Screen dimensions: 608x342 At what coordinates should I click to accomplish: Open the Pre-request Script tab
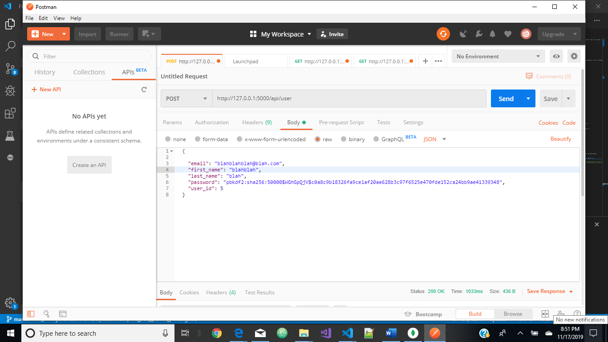(x=341, y=122)
